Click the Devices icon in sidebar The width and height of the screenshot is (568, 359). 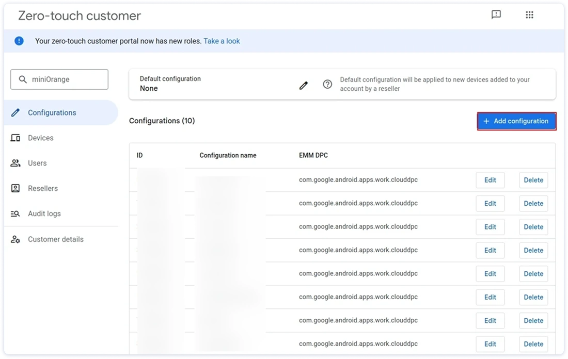pos(15,138)
